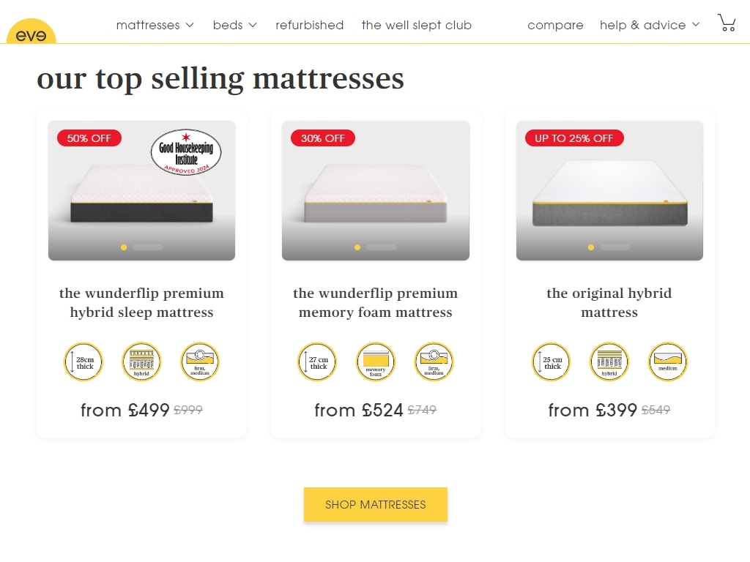The image size is (750, 562).
Task: Click the 27 cm thick icon
Action: coord(317,361)
